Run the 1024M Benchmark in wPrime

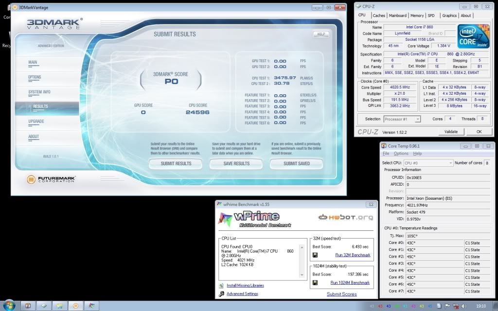(350, 283)
